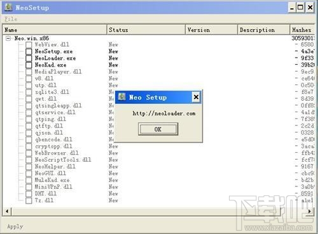
Task: Select the NeoScriptTools.dll file name
Action: coord(63,160)
